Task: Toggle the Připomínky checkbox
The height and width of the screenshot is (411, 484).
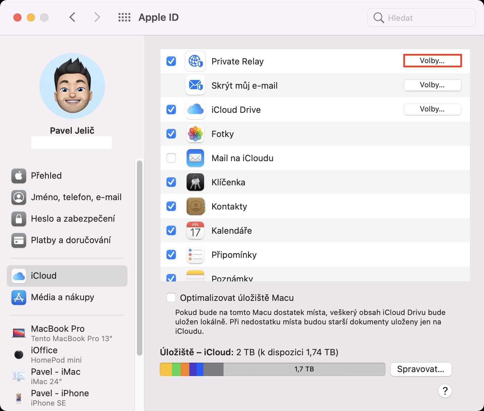Action: point(171,255)
